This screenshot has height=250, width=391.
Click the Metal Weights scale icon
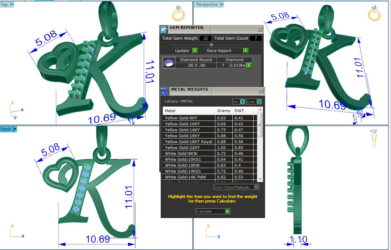(165, 91)
